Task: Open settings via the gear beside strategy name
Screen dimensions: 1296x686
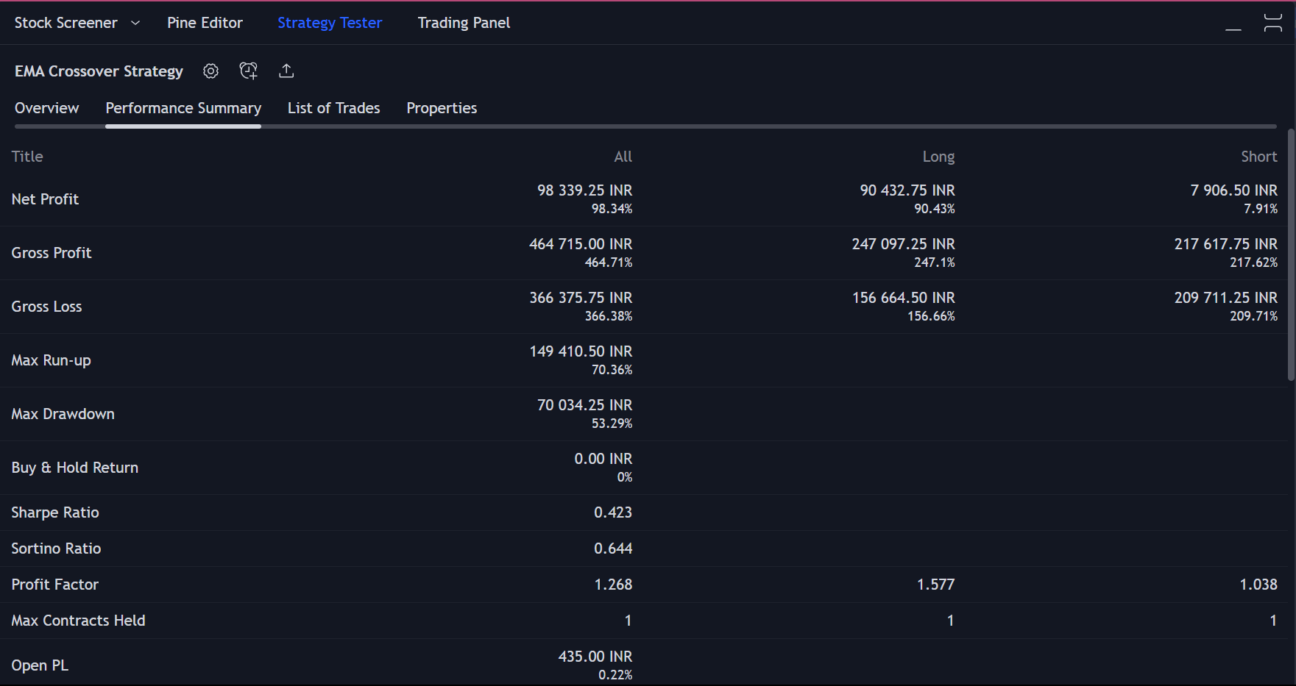Action: point(210,71)
